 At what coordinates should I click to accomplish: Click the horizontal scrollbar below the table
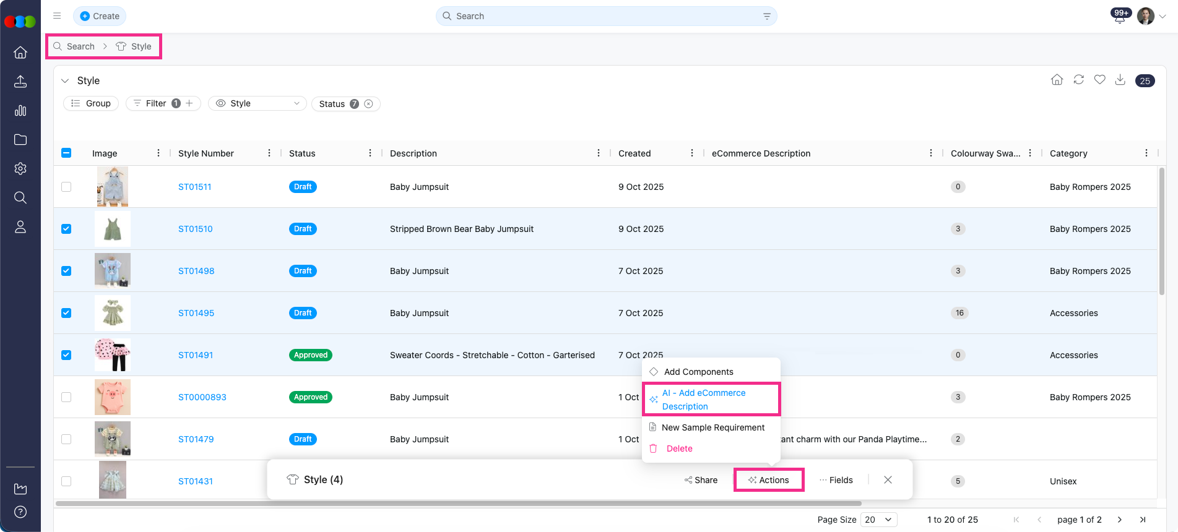tap(458, 504)
